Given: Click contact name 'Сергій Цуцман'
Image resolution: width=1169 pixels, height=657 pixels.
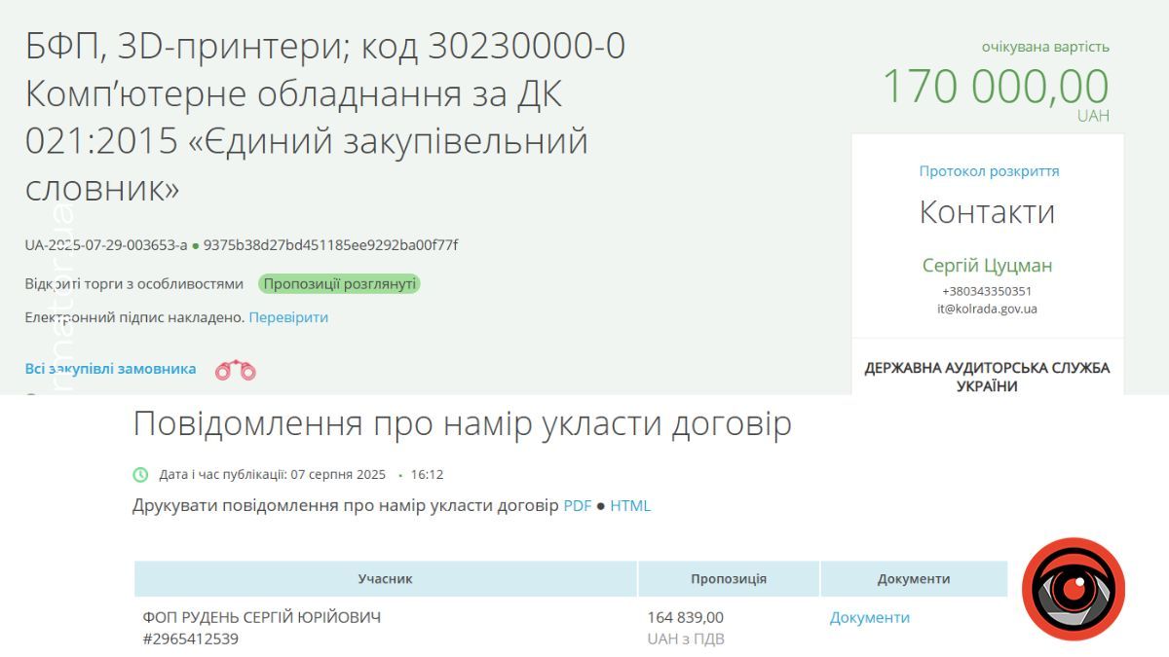Looking at the screenshot, I should 987,264.
